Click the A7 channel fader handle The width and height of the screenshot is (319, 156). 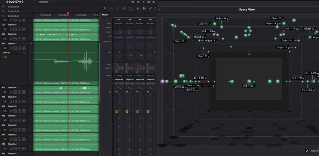pos(117,111)
